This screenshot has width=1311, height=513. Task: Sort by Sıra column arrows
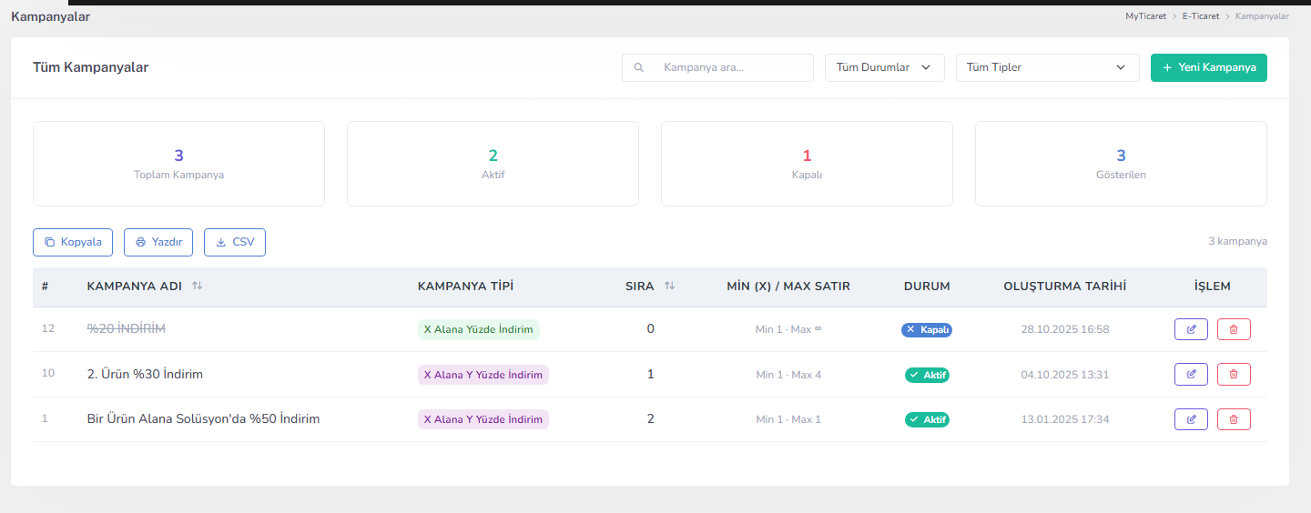(x=670, y=286)
